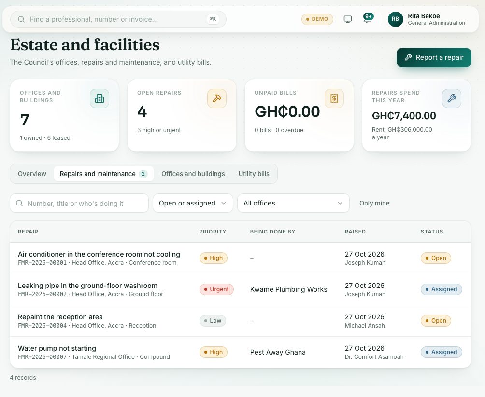The height and width of the screenshot is (397, 485).
Task: Click Michael Ansah raised-by name
Action: 365,325
